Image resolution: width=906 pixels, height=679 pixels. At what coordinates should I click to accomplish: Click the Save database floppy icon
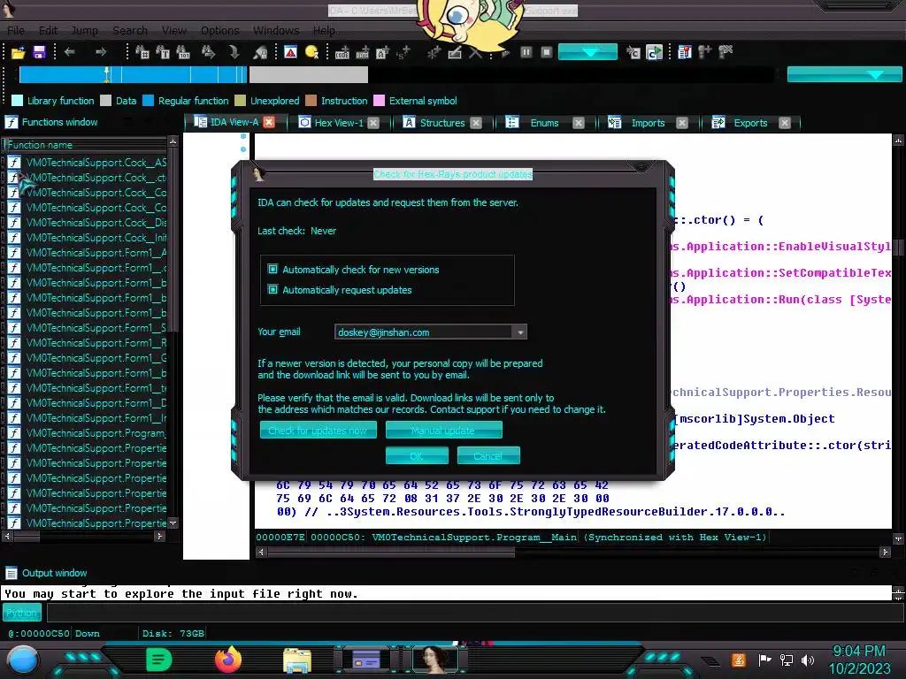click(x=39, y=52)
